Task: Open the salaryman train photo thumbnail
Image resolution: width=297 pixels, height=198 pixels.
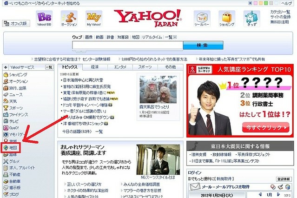Action: tap(158, 160)
